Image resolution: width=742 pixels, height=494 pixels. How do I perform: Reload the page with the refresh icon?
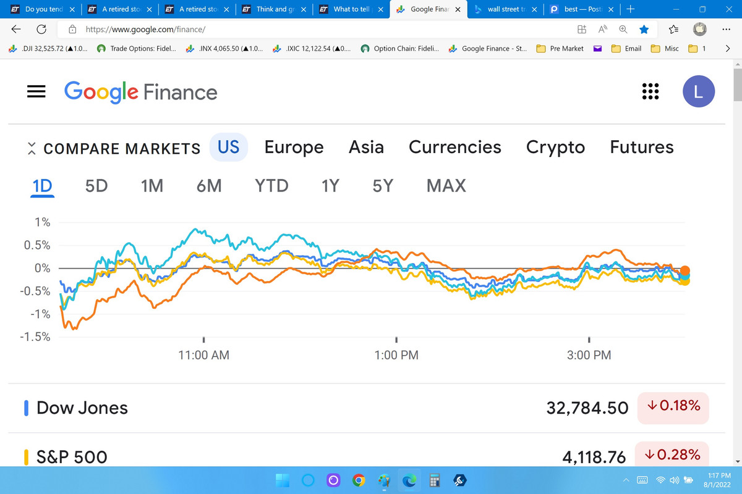click(x=42, y=29)
